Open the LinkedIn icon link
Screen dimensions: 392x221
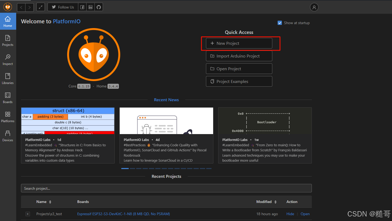(x=91, y=7)
